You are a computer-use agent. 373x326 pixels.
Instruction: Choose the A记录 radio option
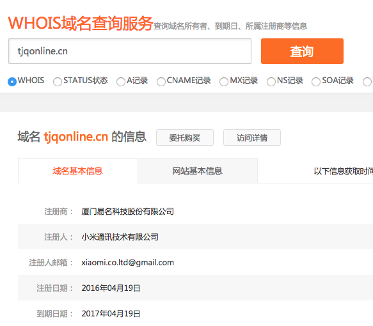click(121, 82)
